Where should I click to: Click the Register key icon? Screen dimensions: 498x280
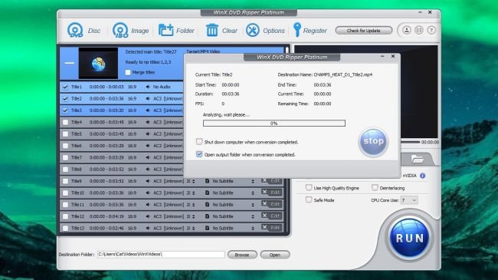coord(297,30)
